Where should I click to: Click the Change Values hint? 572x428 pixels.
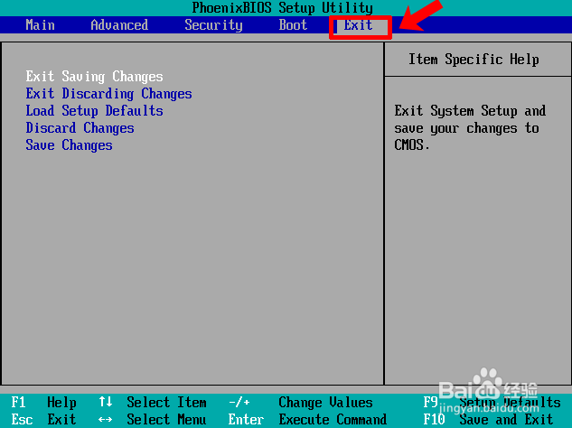[x=325, y=403]
